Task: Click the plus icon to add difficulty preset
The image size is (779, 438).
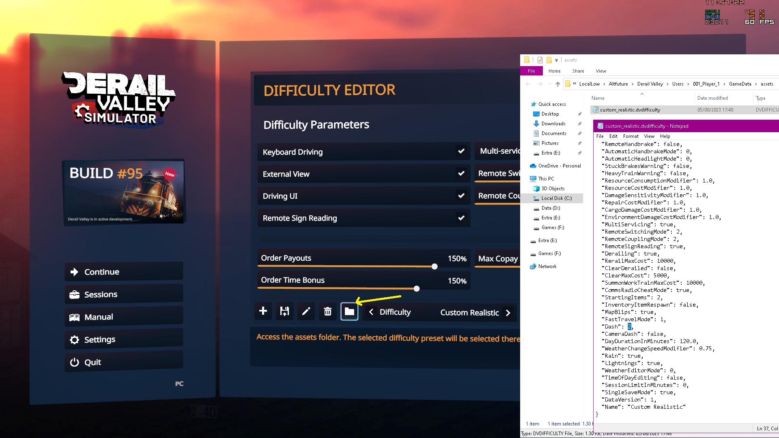Action: coord(263,311)
